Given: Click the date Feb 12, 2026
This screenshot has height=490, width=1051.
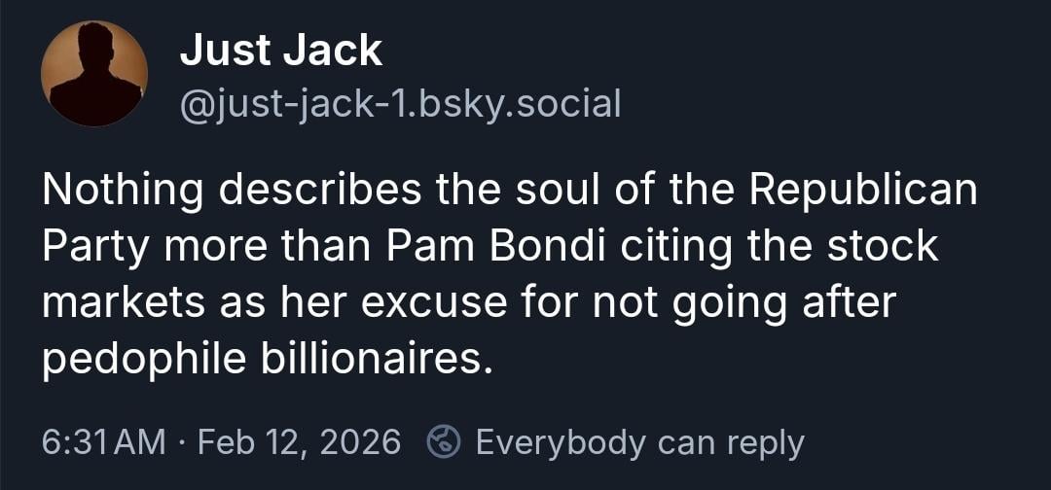Looking at the screenshot, I should click(299, 443).
